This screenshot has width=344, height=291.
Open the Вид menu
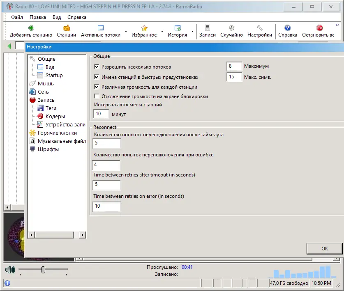point(57,17)
